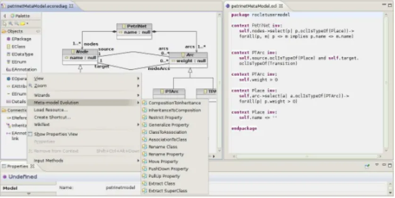Select the Model tab in Properties
395x198 pixels.
pos(10,188)
